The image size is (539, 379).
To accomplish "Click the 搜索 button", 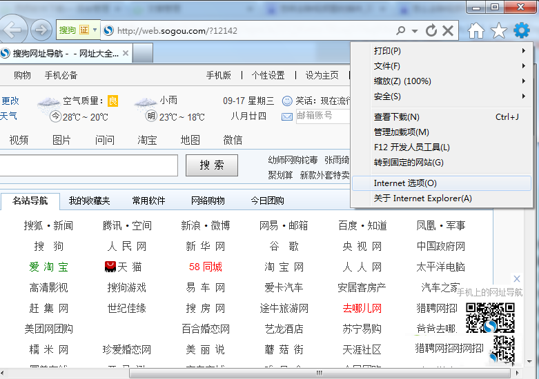I will click(x=212, y=165).
